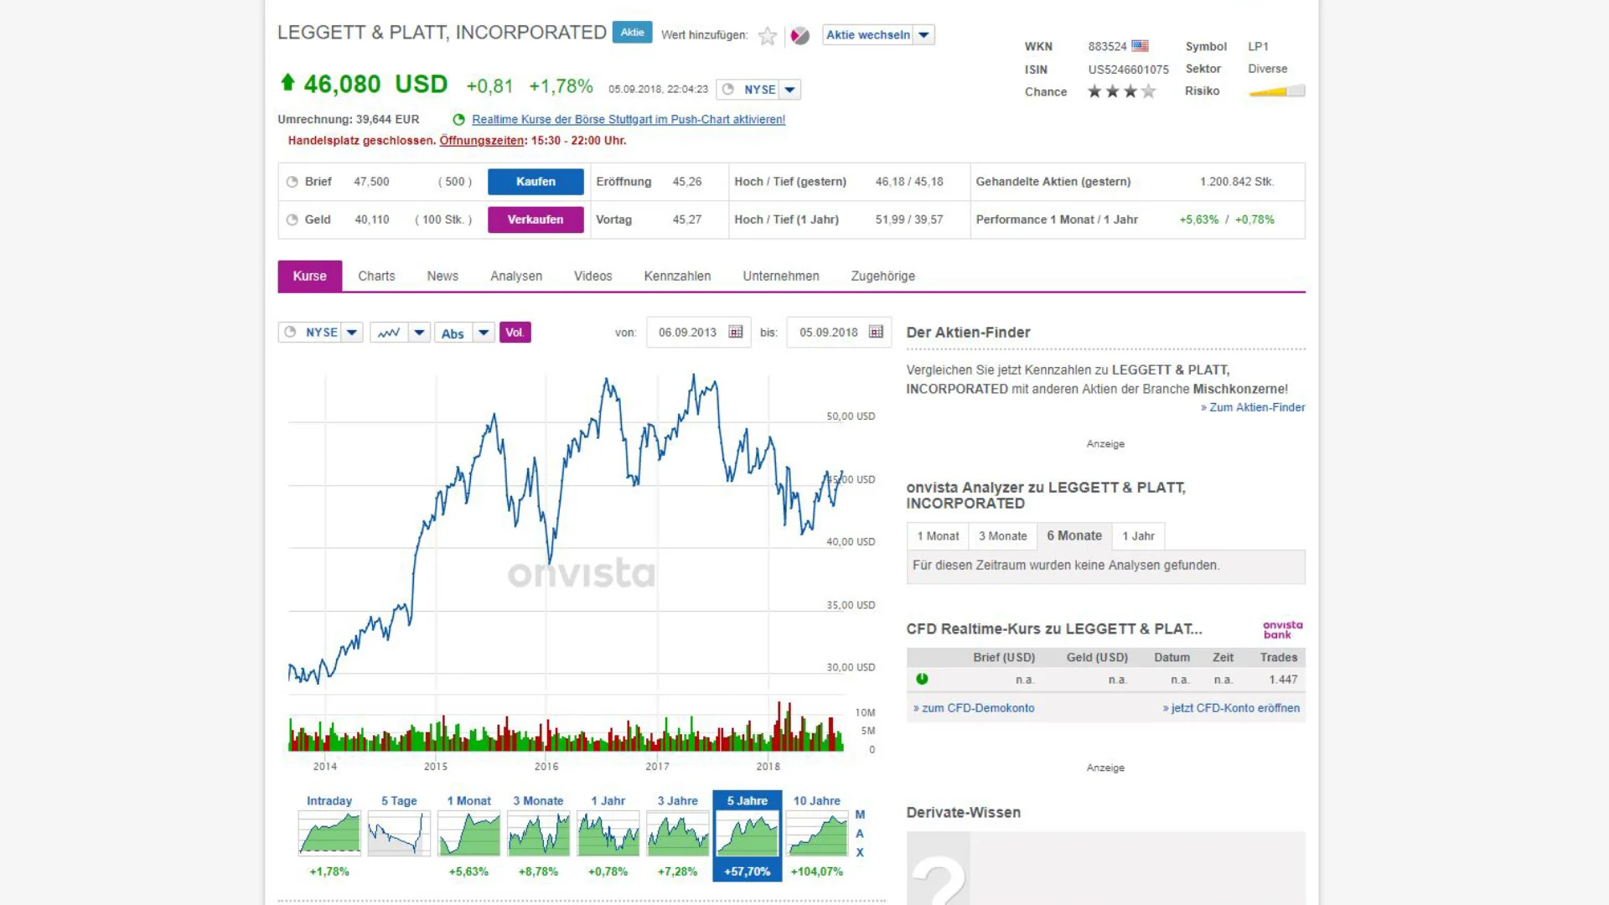
Task: Select the 3 Monate analyzer tab
Action: pos(1002,536)
